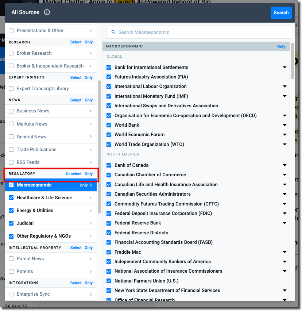The height and width of the screenshot is (311, 302).
Task: Uncheck the World Bank checkbox
Action: (109, 125)
